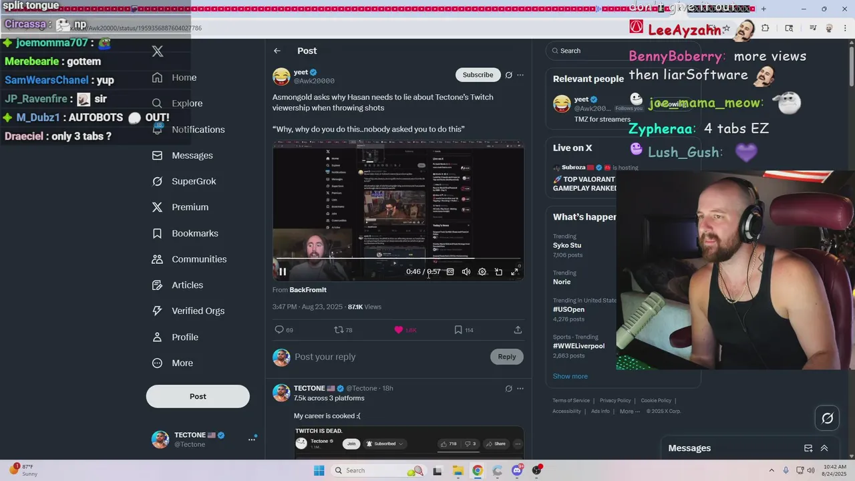Pause the video playback
Image resolution: width=855 pixels, height=481 pixels.
tap(283, 272)
